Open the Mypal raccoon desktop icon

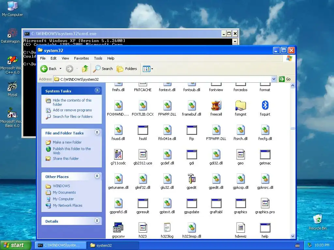12,89
